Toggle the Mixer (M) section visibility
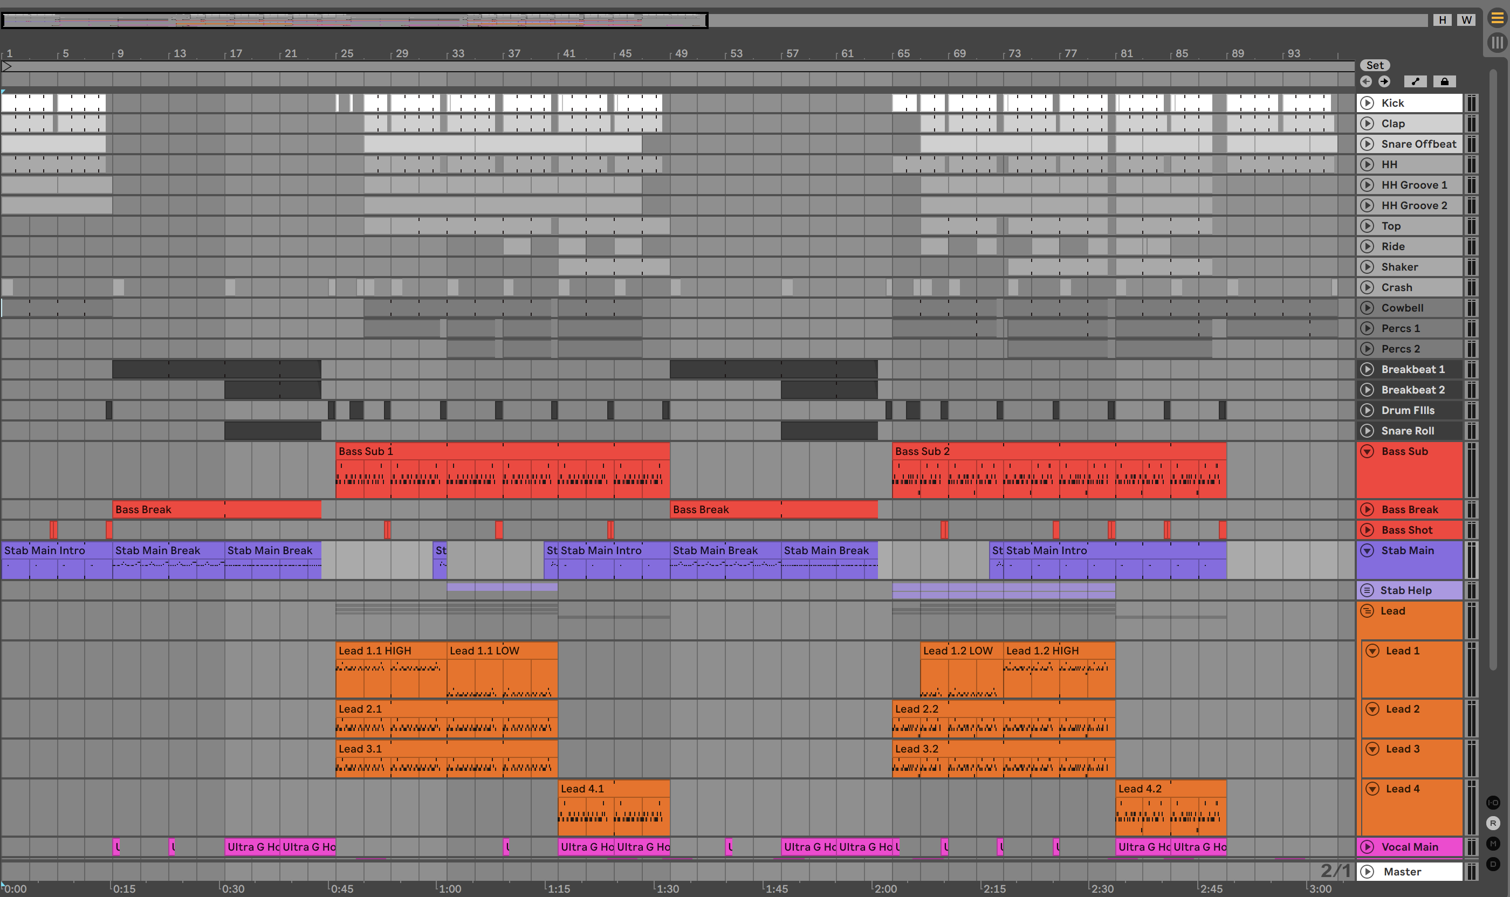 coord(1493,844)
